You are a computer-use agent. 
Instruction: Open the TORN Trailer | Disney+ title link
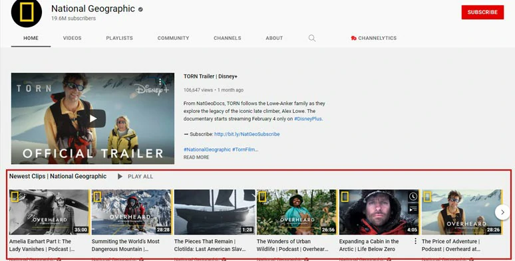click(x=210, y=76)
